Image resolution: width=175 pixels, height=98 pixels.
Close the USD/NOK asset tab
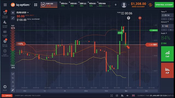coord(98,2)
